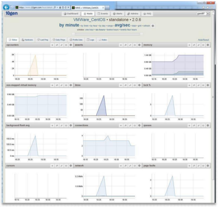Click plus icon in non-mapped virtual memory panel

[x=52, y=85]
